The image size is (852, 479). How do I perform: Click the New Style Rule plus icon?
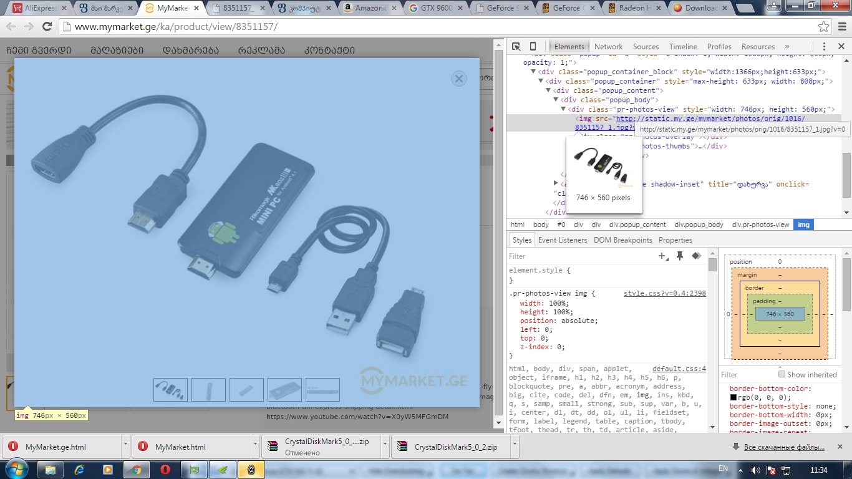(x=663, y=256)
